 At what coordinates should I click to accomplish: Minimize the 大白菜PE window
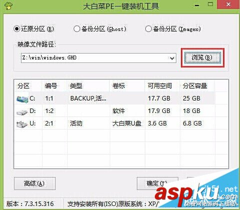click(x=197, y=5)
